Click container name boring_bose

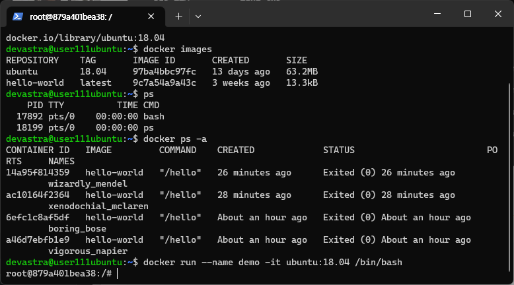77,229
